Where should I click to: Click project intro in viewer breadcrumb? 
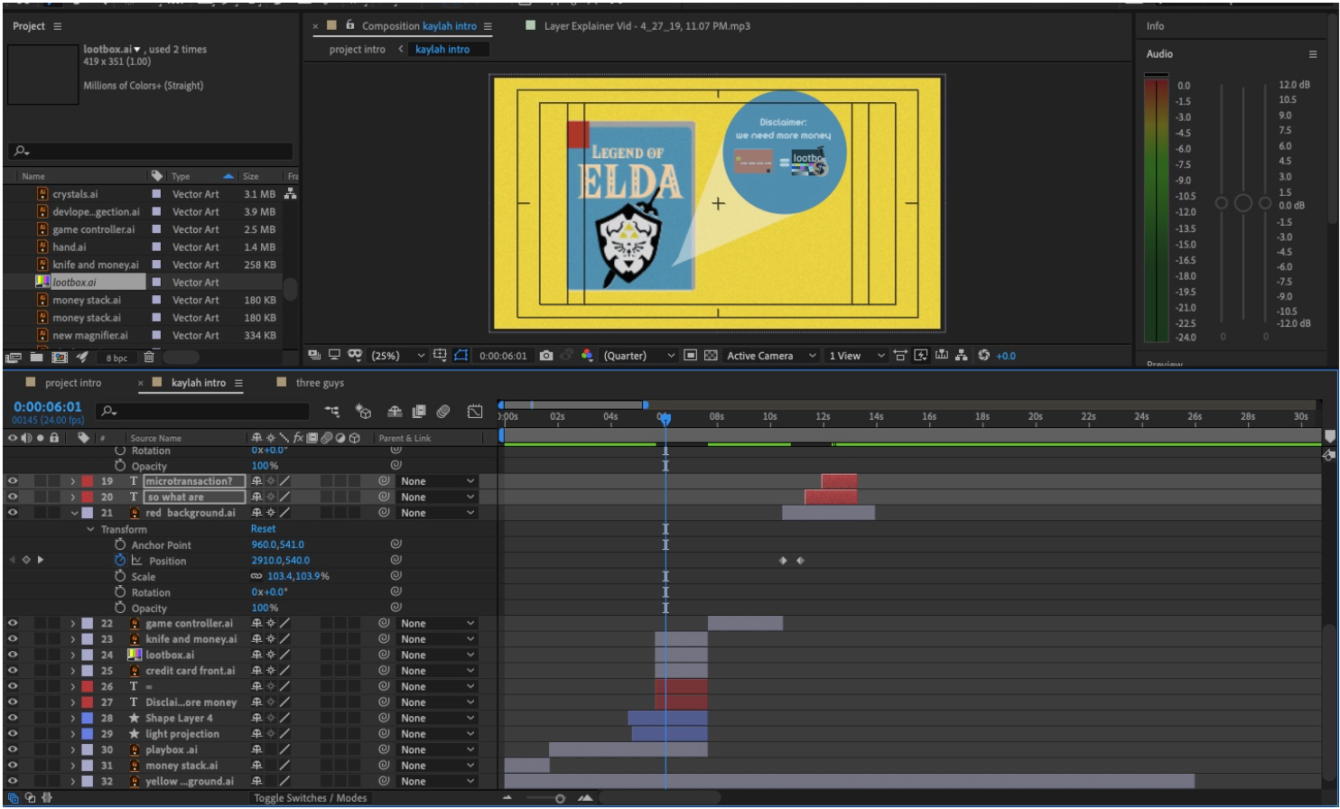tap(357, 50)
